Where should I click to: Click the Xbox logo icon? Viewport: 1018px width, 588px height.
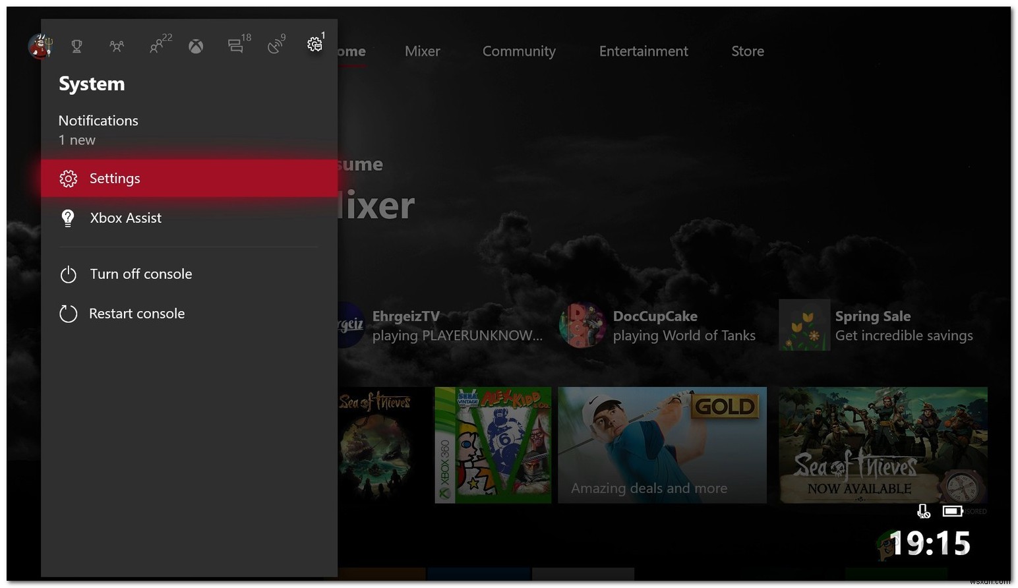point(195,46)
